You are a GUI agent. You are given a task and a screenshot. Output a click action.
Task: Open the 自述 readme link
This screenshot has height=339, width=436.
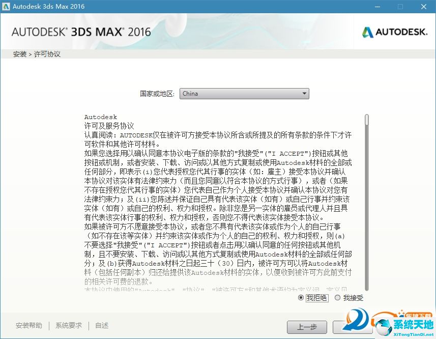tap(102, 325)
